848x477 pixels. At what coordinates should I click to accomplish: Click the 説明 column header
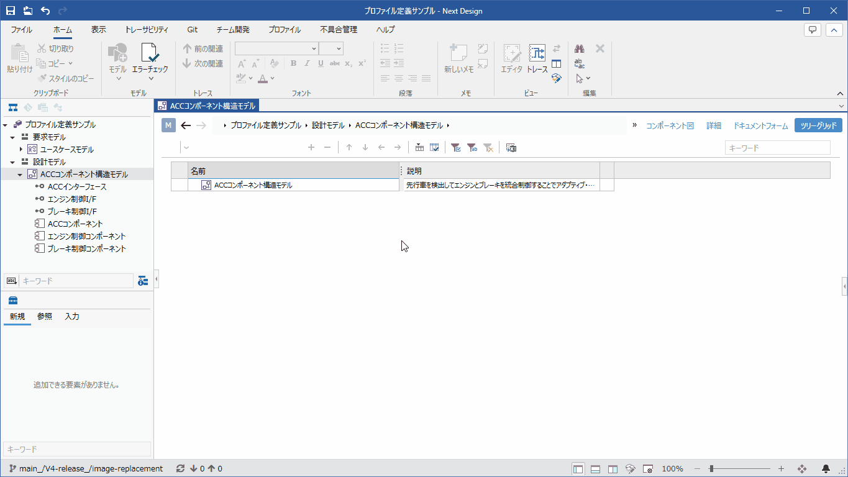pos(502,171)
